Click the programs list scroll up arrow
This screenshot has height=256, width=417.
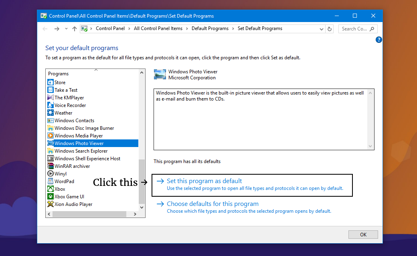tap(142, 73)
